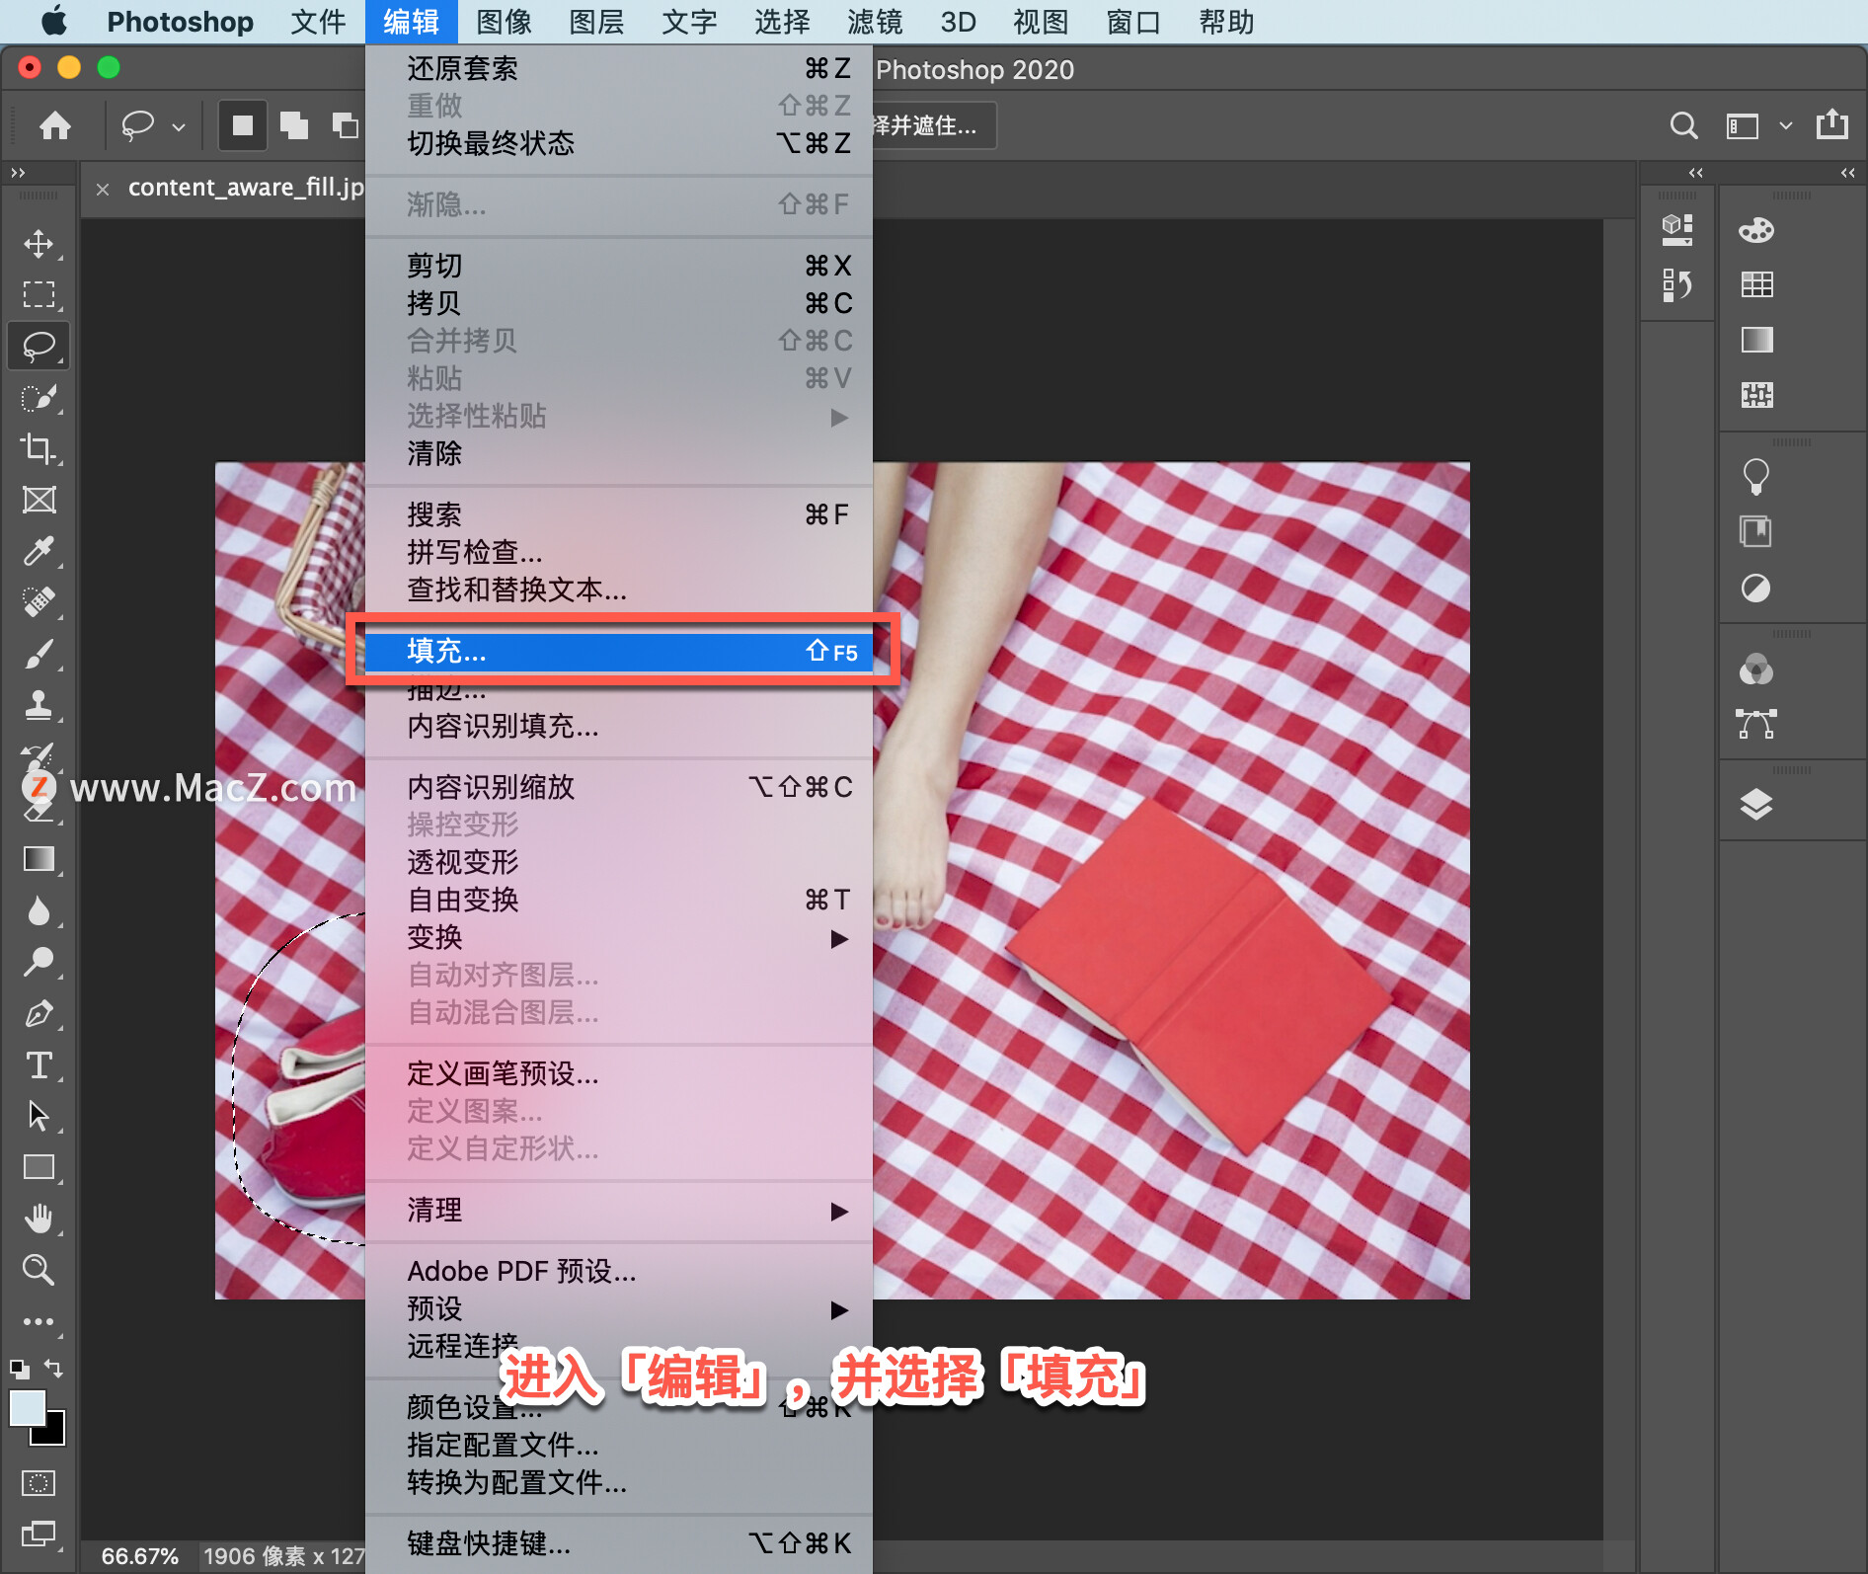
Task: Open the Apple menu
Action: tap(54, 22)
